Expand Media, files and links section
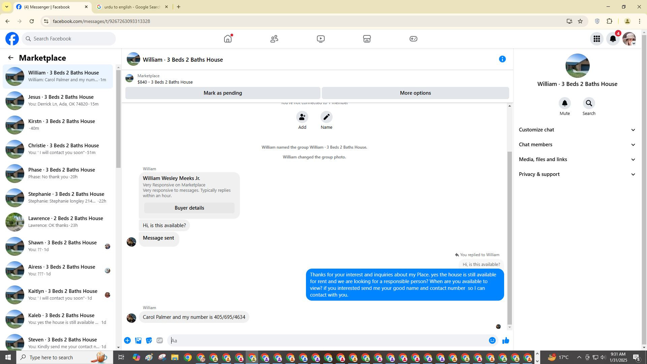Image resolution: width=647 pixels, height=364 pixels. pos(577,159)
